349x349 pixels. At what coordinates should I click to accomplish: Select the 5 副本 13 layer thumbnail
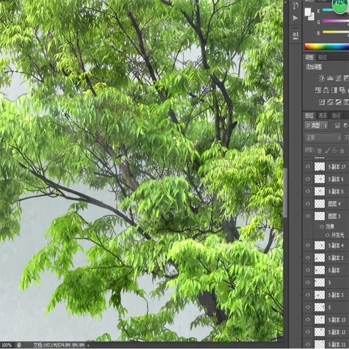click(320, 320)
